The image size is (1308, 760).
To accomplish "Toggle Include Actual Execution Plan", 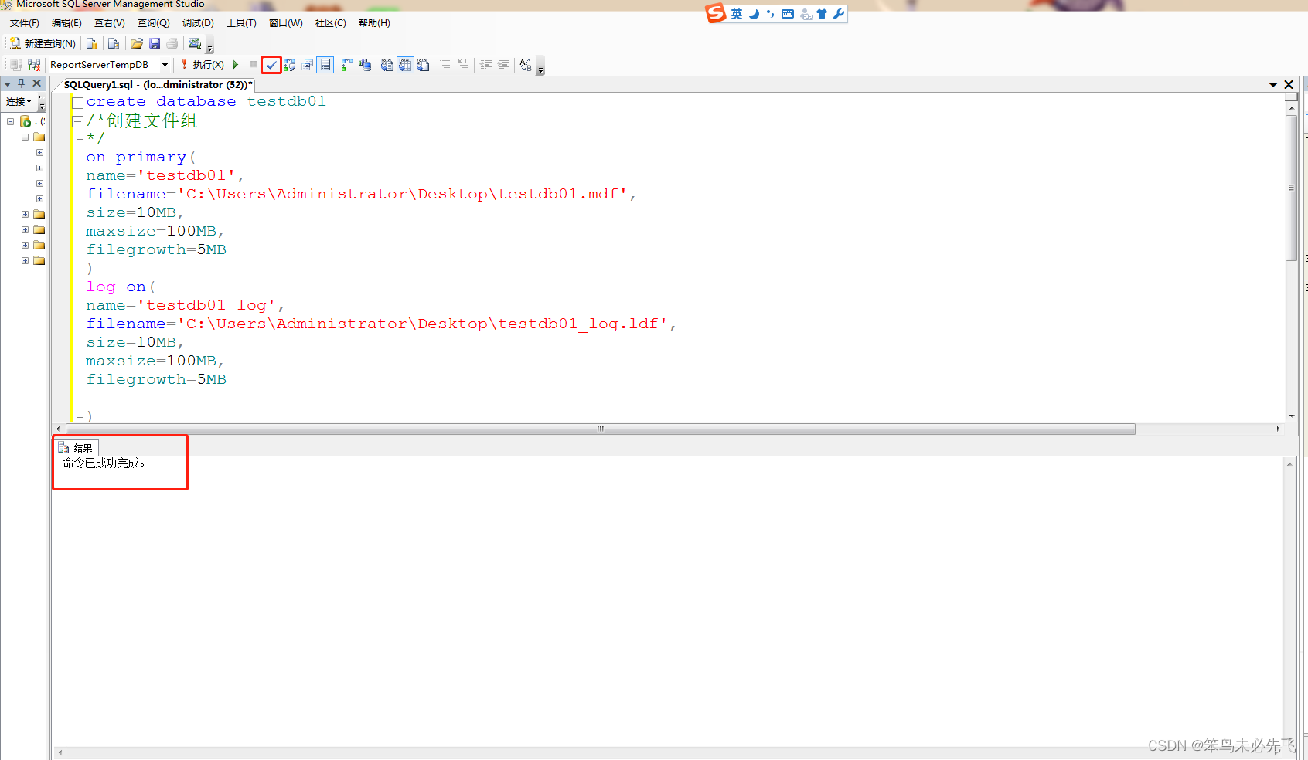I will point(347,65).
